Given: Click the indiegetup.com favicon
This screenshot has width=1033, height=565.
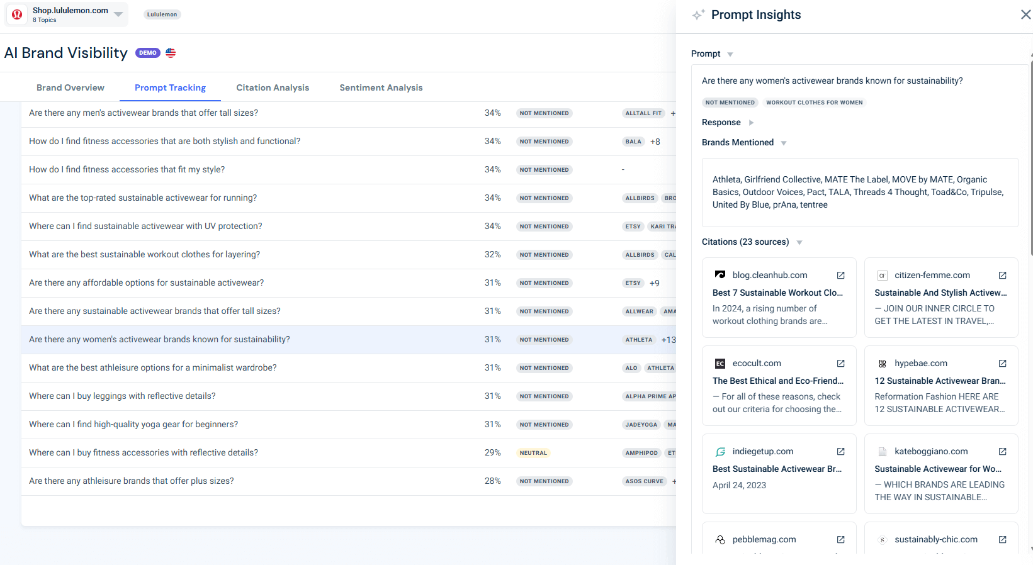Looking at the screenshot, I should [720, 451].
